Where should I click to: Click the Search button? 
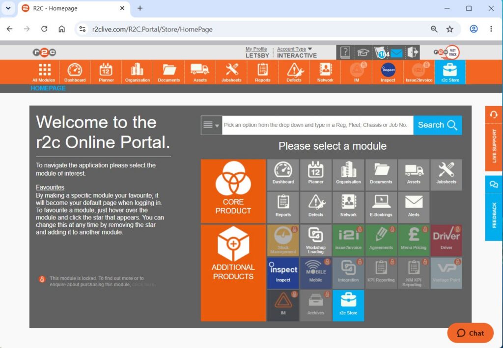pyautogui.click(x=438, y=125)
